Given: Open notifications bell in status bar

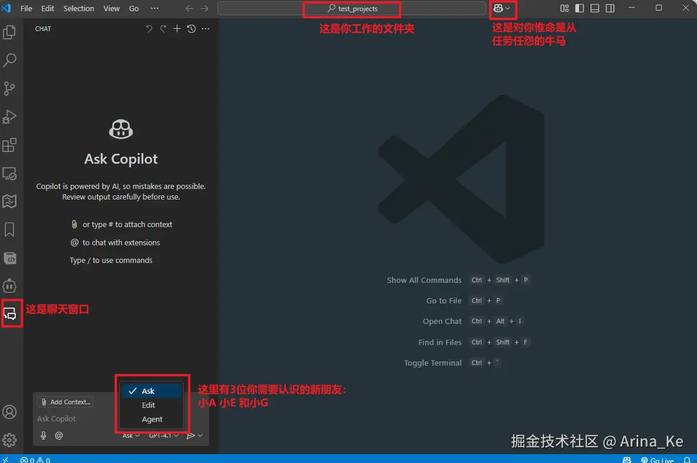Looking at the screenshot, I should point(687,460).
